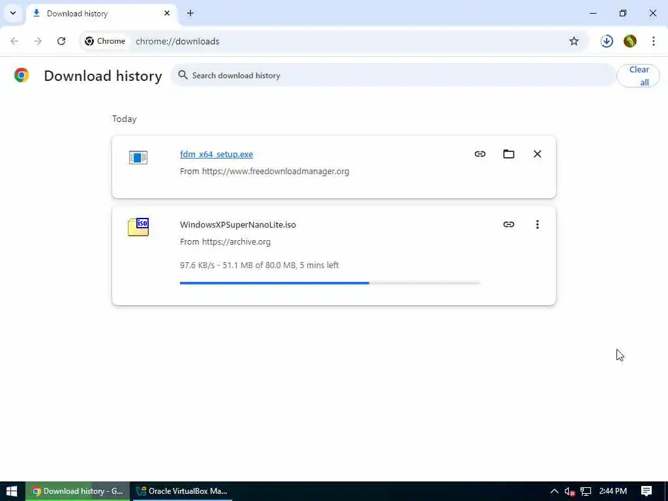Go forward using the forward arrow
Image resolution: width=668 pixels, height=501 pixels.
coord(38,41)
